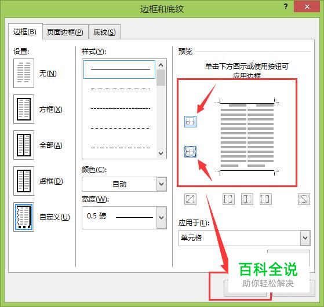Click the 全部(A) setting label

pos(51,145)
